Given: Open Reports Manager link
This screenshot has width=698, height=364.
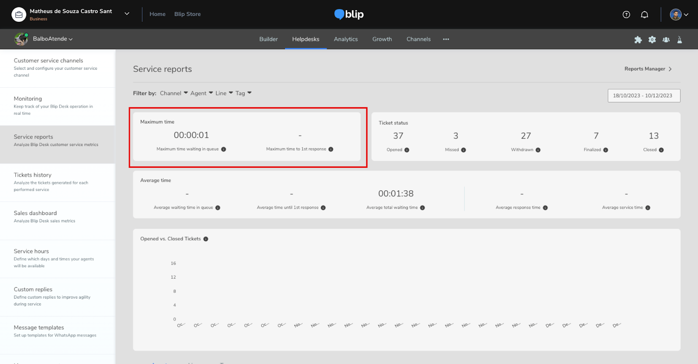Looking at the screenshot, I should click(647, 69).
